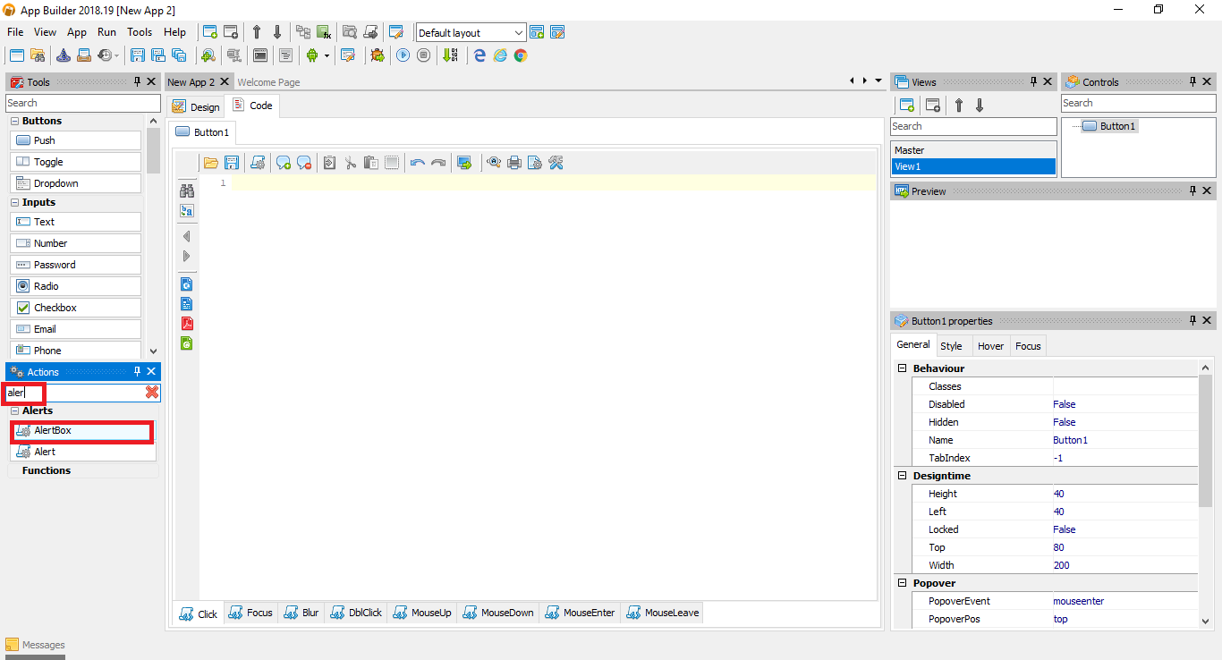Click the debug bug icon in toolbar
Image resolution: width=1222 pixels, height=660 pixels.
click(x=377, y=55)
